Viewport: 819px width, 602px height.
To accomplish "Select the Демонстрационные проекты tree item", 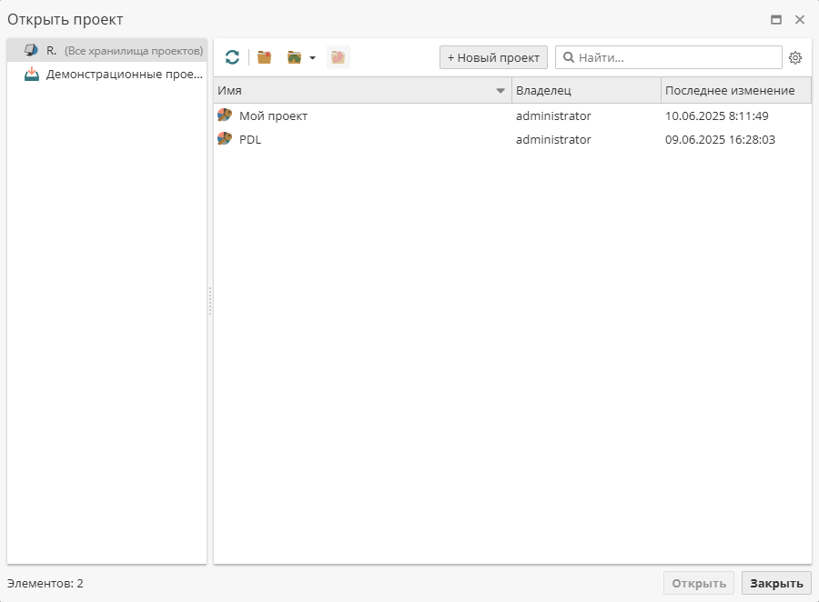I will click(x=107, y=75).
